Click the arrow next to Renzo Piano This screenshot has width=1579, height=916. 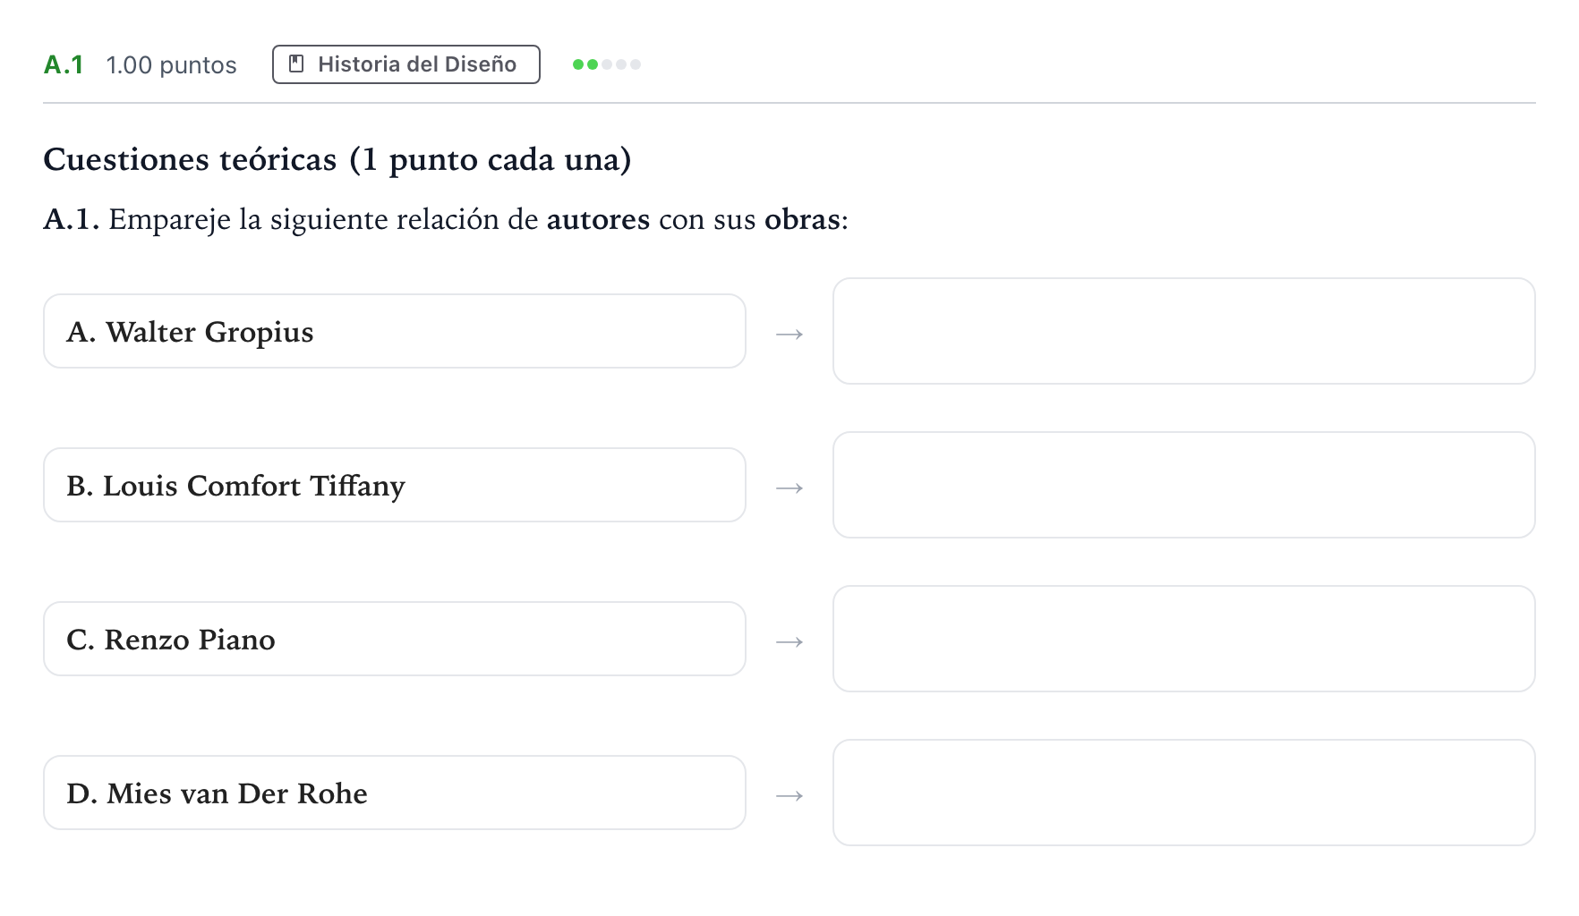point(789,641)
